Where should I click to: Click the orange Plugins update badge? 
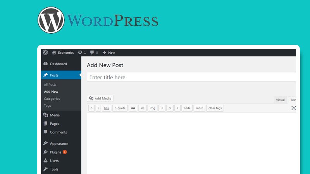tap(65, 152)
